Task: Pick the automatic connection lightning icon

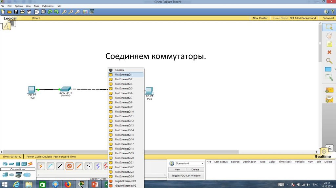Action: 41,166
